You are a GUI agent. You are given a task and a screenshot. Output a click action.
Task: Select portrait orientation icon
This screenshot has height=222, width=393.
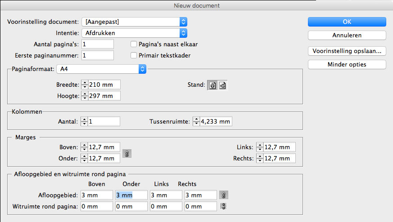212,85
